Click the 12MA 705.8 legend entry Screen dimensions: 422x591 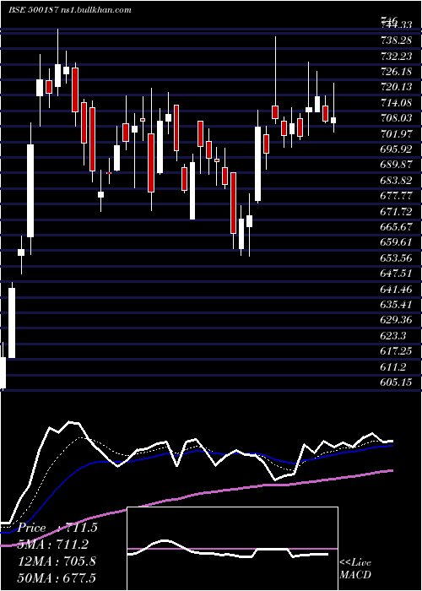point(57,561)
